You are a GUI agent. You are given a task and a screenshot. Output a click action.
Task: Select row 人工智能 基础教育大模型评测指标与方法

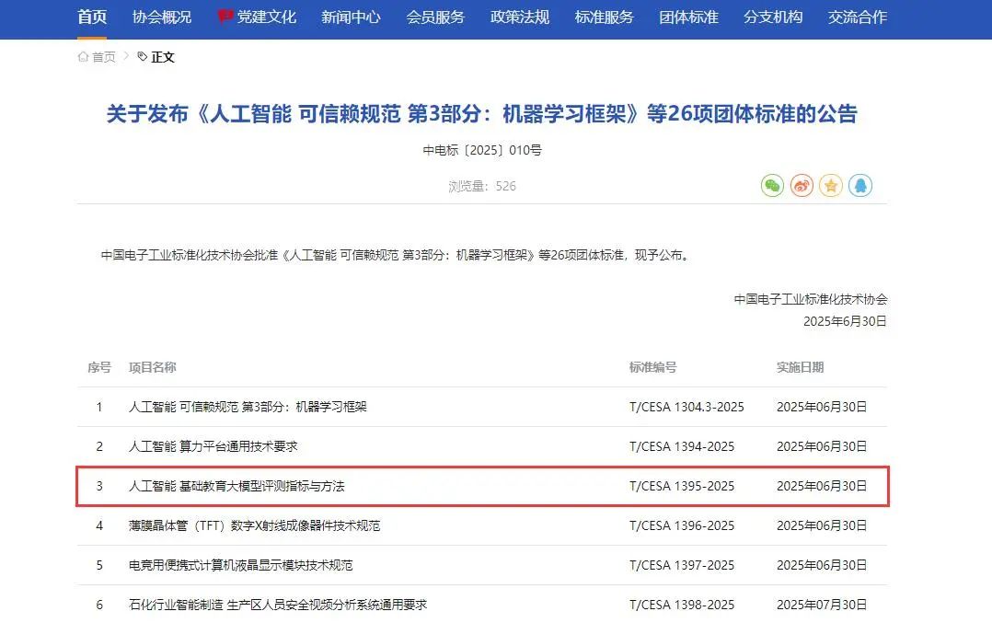pos(482,486)
